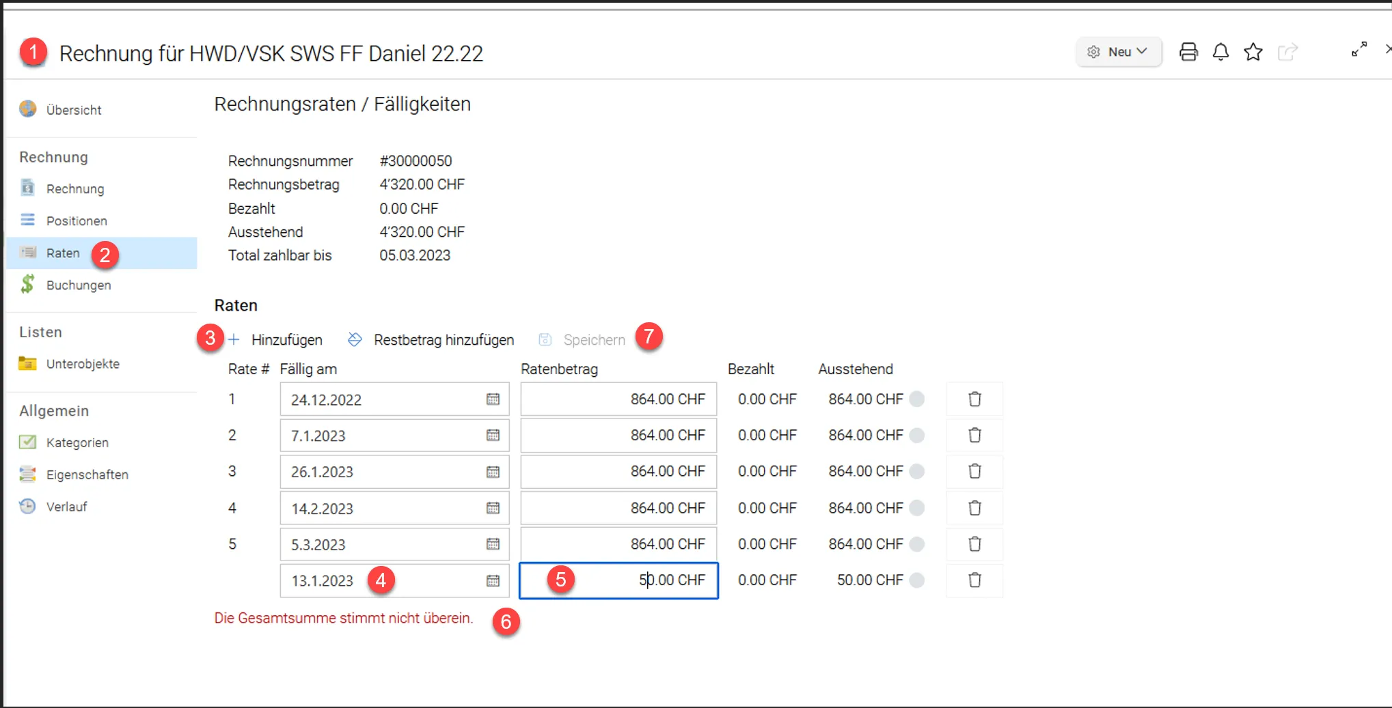Click the 13.1.2023 due date field
Viewport: 1392px width, 708px height.
click(x=394, y=580)
